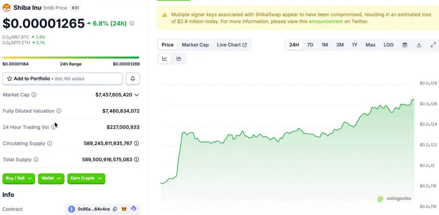
Task: Open the Live Chart tab
Action: 232,45
